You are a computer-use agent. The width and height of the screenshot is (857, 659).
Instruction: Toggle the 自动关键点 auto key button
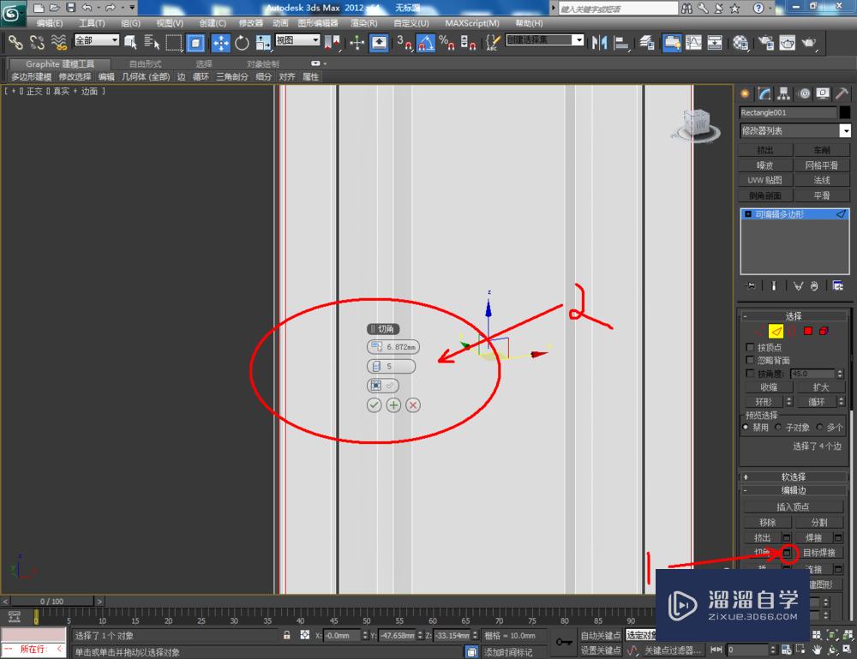click(x=601, y=635)
